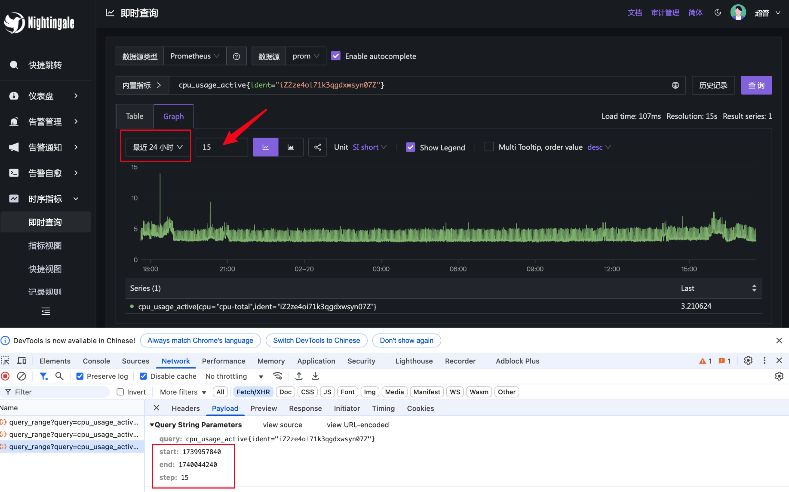Expand the SI short unit dropdown
This screenshot has width=789, height=492.
[x=369, y=147]
